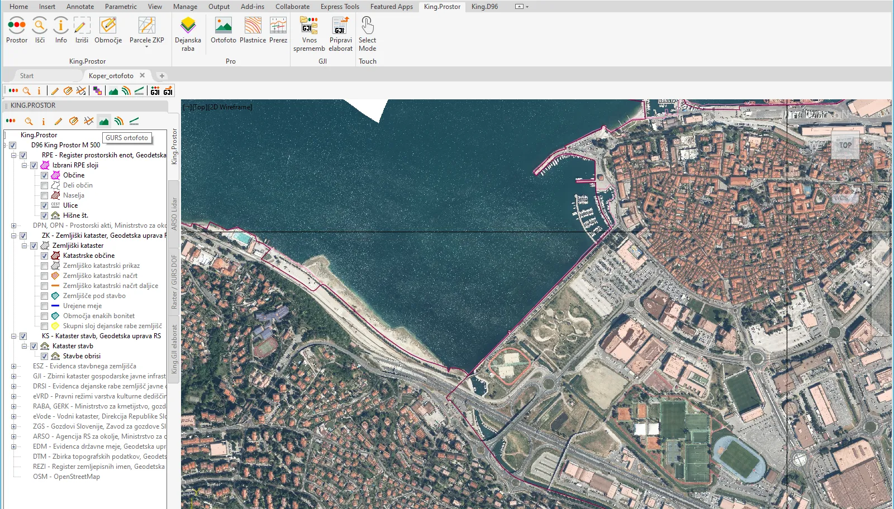Click the TOP face of view cube
The image size is (894, 509).
(x=845, y=145)
